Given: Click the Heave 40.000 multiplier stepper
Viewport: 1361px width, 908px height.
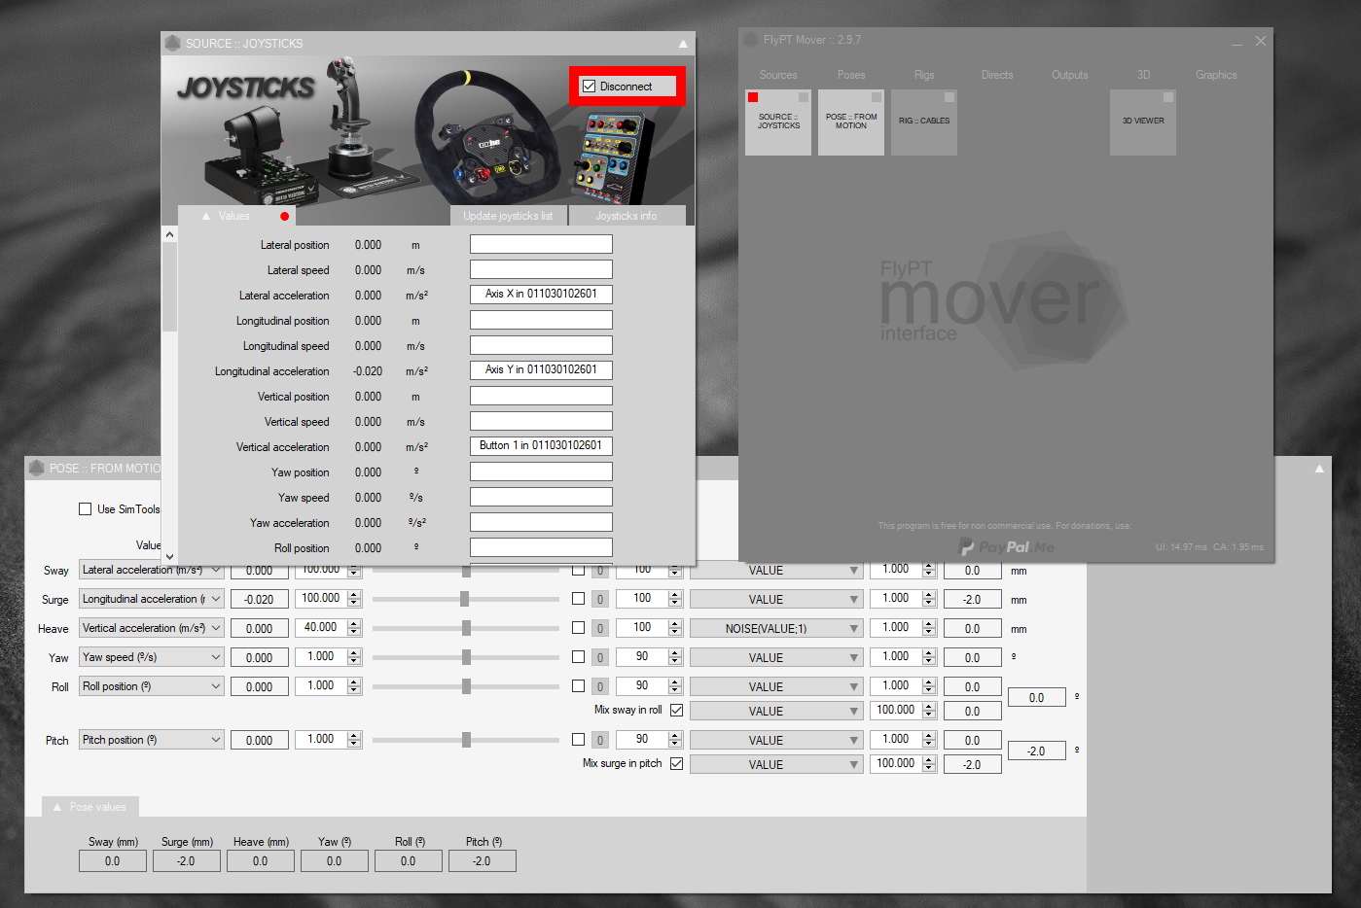Looking at the screenshot, I should click(354, 628).
